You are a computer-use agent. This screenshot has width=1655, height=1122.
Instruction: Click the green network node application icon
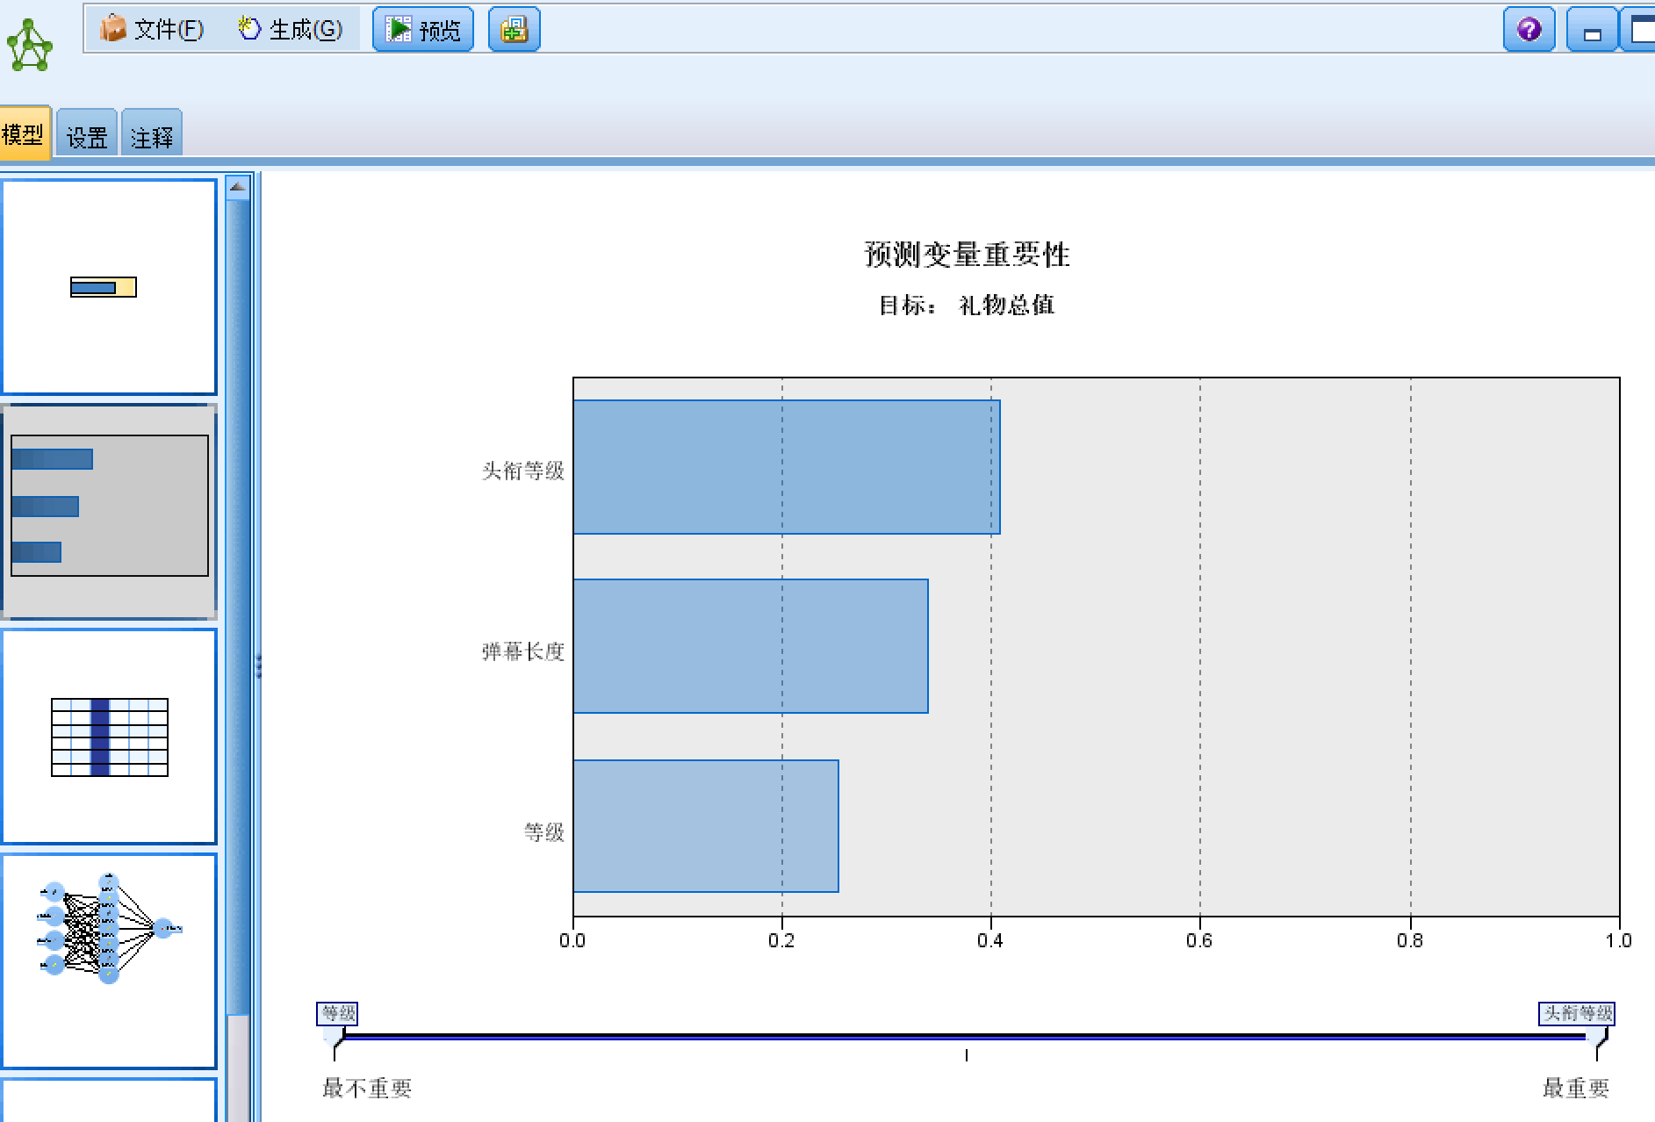tap(30, 44)
